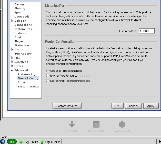The image size is (161, 144).
Task: Select Proxy under Advanced
Action: point(22,83)
